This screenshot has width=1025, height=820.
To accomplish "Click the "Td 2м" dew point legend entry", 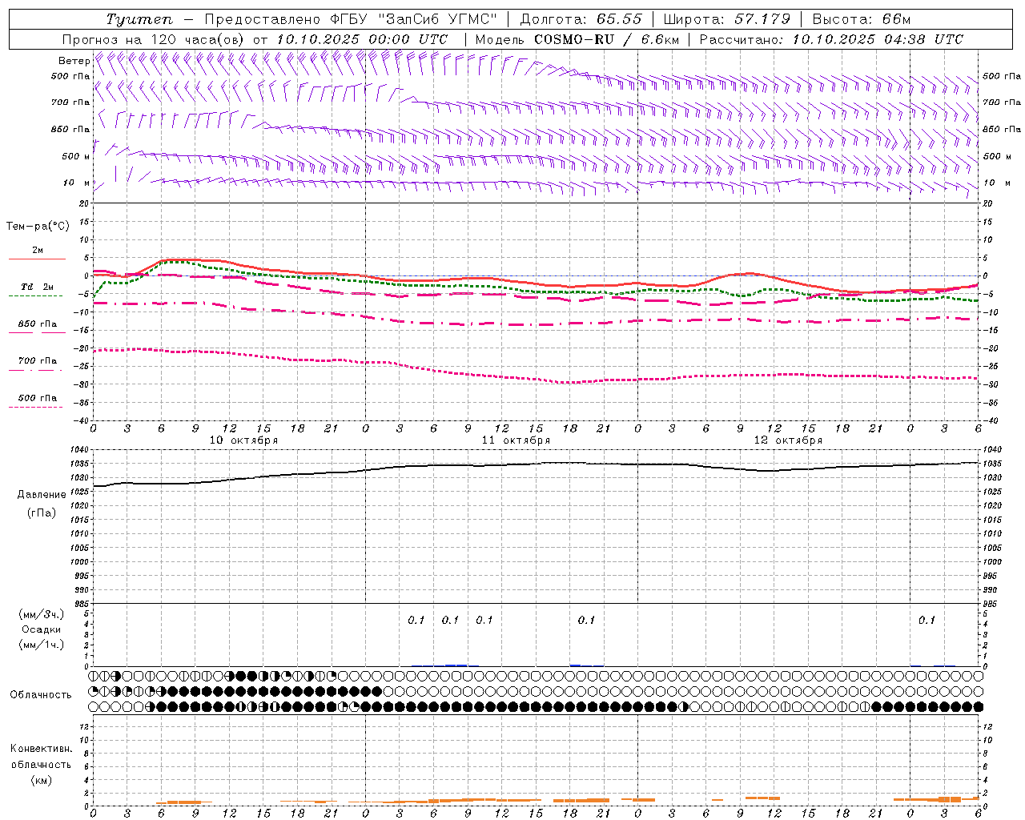I will click(37, 287).
